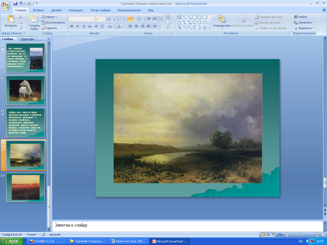Toggle underline Ч formatting
The width and height of the screenshot is (327, 245).
coord(84,26)
